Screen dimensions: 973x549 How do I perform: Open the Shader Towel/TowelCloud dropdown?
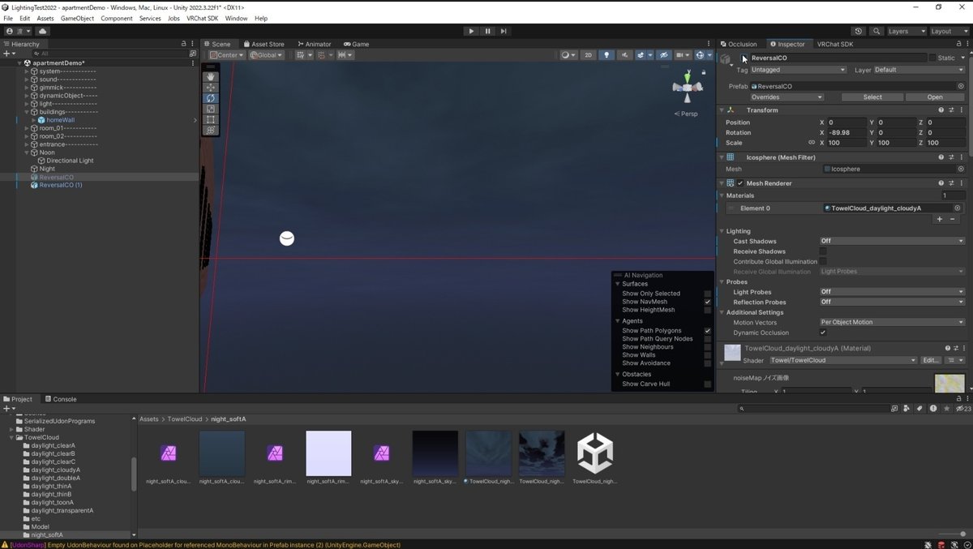(842, 360)
